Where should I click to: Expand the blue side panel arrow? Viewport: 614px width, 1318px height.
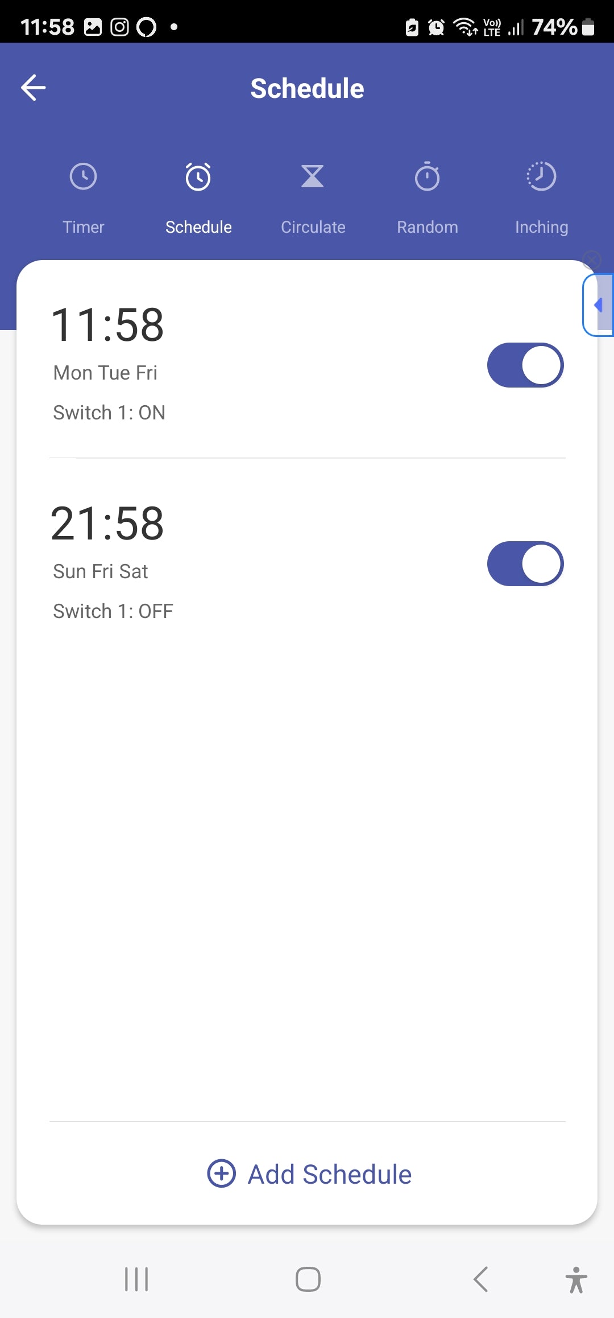(599, 305)
